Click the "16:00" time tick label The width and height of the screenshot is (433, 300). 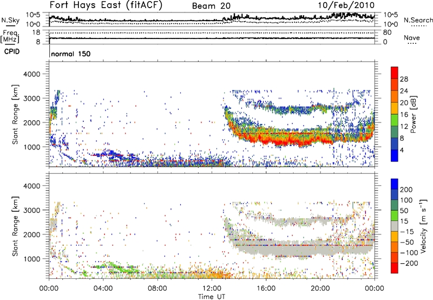[266, 289]
